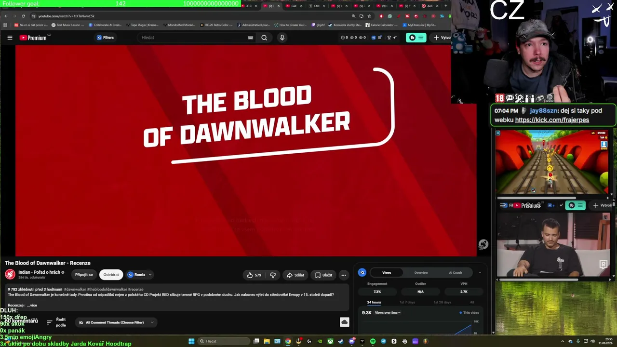Click the #recenze hashtag
This screenshot has height=347, width=617.
(x=136, y=290)
